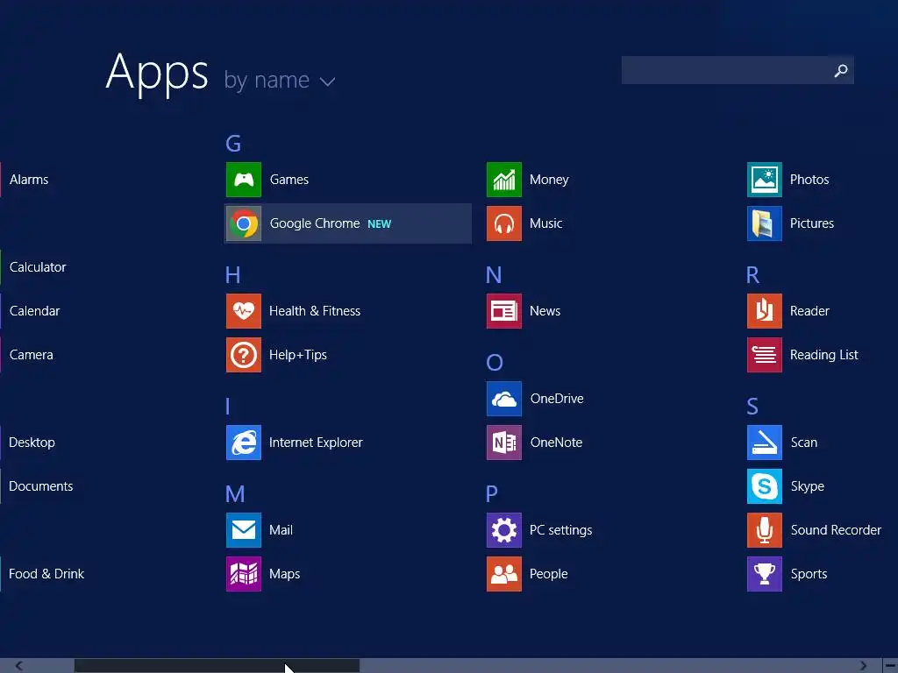Click the 'Health & Fitness' text label
Viewport: 898px width, 673px height.
(x=315, y=311)
